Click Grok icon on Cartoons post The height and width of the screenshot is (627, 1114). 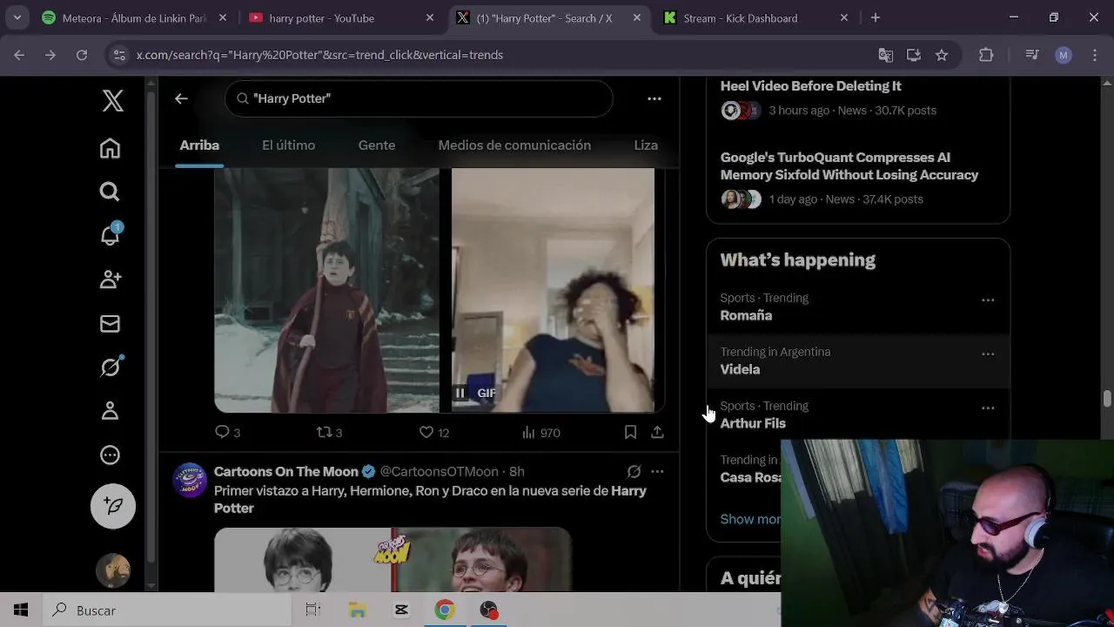pyautogui.click(x=634, y=471)
